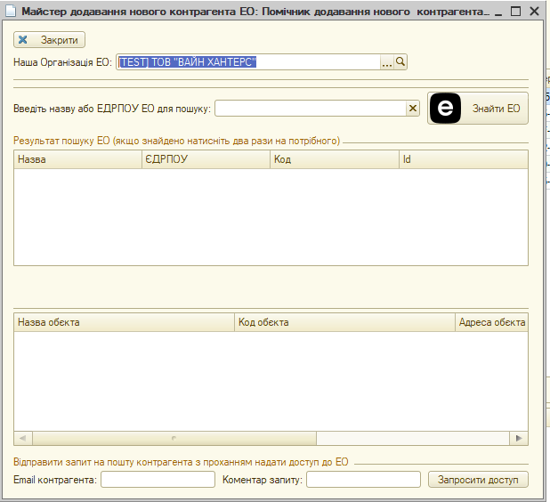The width and height of the screenshot is (550, 502).
Task: Sort results by Назва column header
Action: point(77,159)
